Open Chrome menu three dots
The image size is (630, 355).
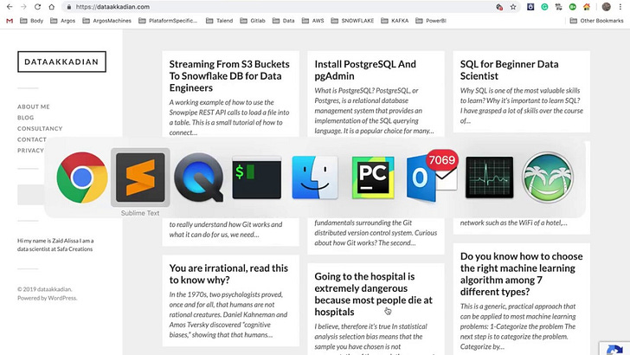[x=620, y=7]
